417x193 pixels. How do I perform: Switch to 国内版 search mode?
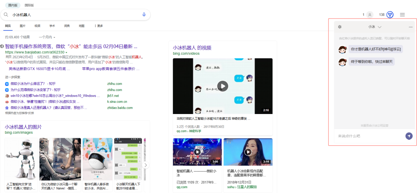[x=13, y=5]
